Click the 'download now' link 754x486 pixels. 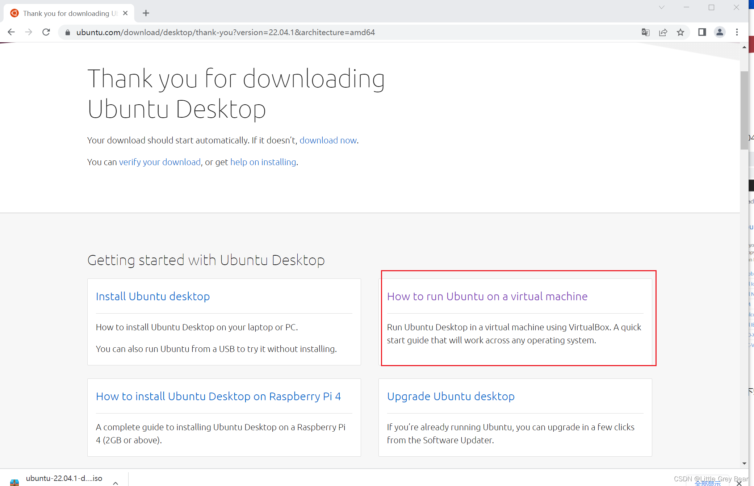[x=328, y=141]
